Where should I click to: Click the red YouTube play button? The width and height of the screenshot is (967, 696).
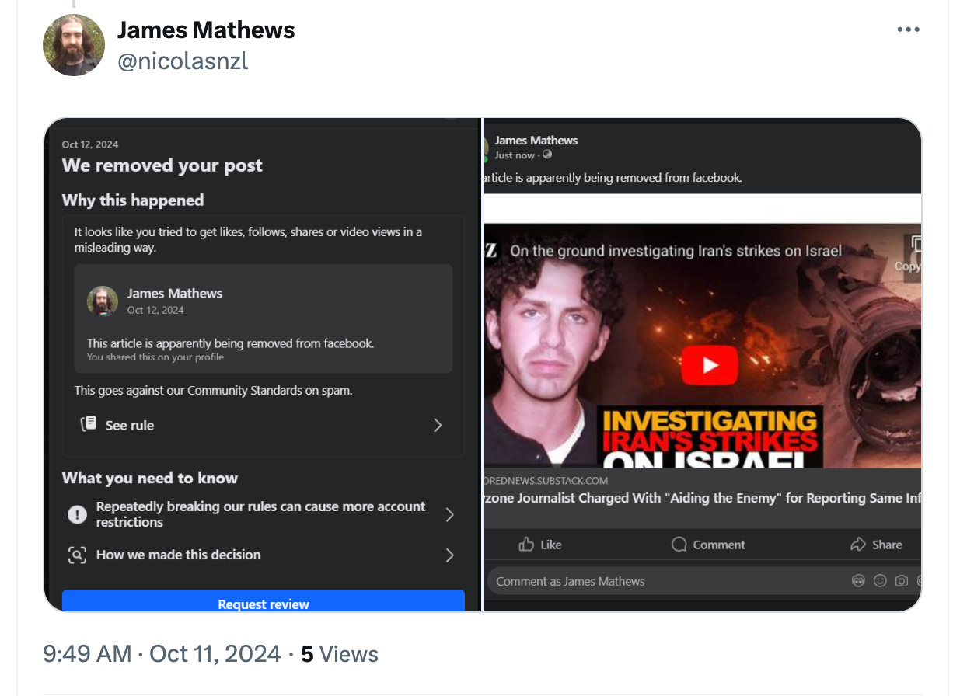(x=710, y=365)
